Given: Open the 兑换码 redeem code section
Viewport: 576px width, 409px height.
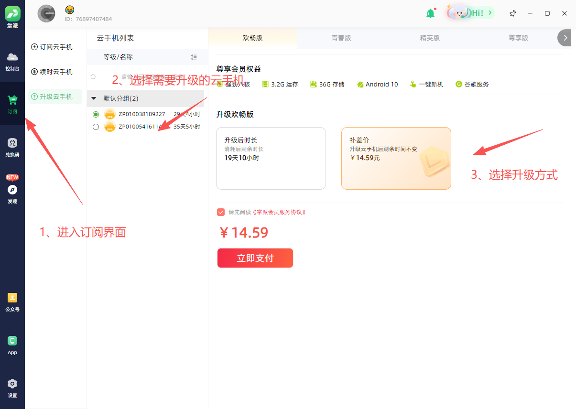Looking at the screenshot, I should 12,147.
